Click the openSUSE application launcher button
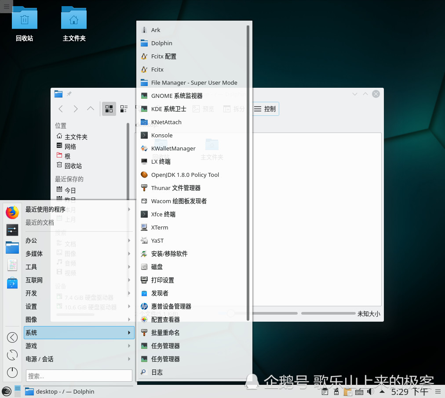 (7, 391)
